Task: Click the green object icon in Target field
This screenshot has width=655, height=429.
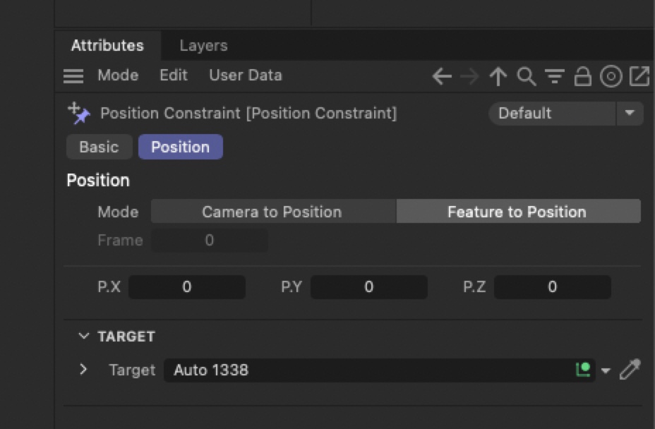Action: (583, 370)
